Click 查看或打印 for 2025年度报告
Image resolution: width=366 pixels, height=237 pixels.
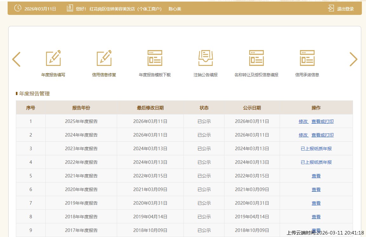[x=323, y=121]
